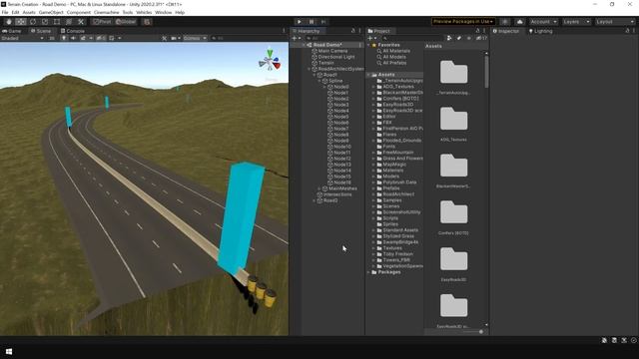Image resolution: width=639 pixels, height=359 pixels.
Task: Click the scene orientation gizmo
Action: click(270, 62)
